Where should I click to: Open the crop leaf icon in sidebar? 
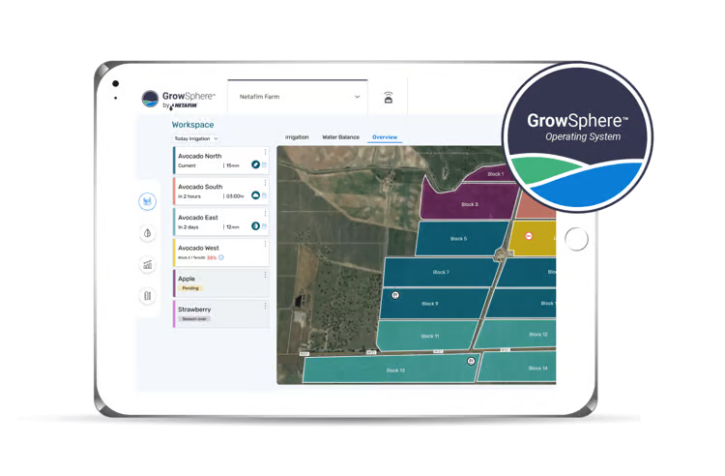(x=148, y=233)
